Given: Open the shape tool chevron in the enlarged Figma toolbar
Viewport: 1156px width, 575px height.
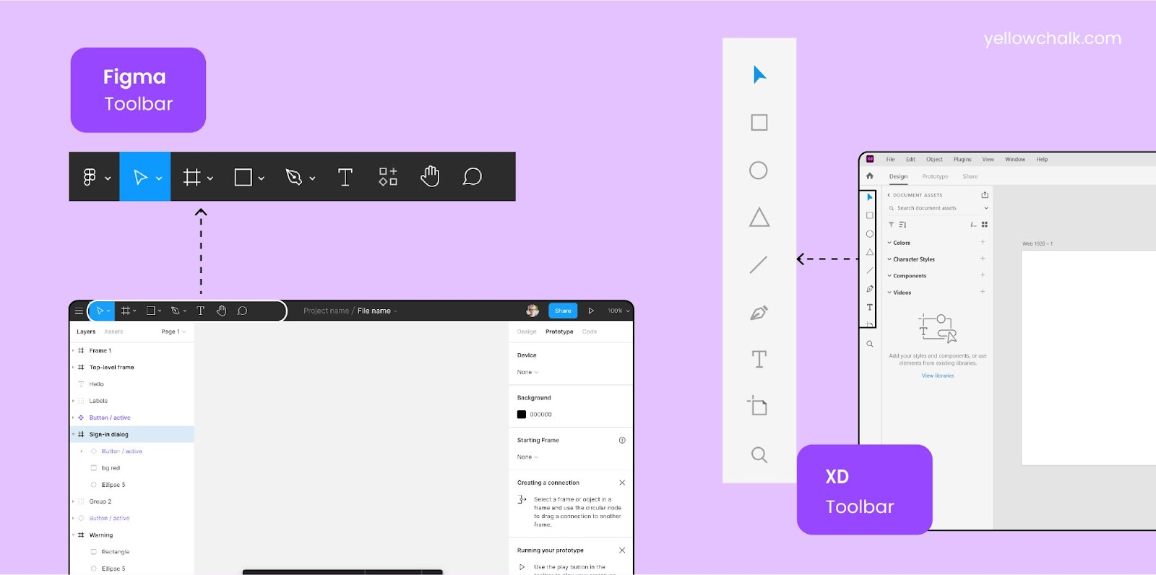Looking at the screenshot, I should tap(262, 178).
